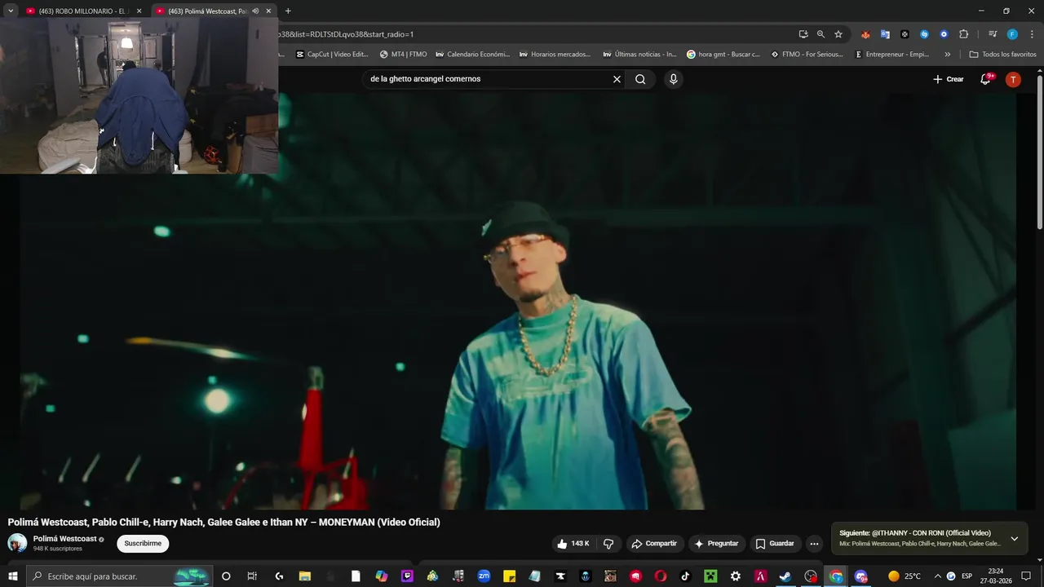Open Todos los favoritos folder
The height and width of the screenshot is (587, 1044).
pyautogui.click(x=1003, y=55)
